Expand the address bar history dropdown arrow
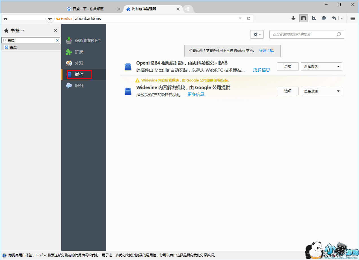The image size is (359, 260). (x=240, y=18)
